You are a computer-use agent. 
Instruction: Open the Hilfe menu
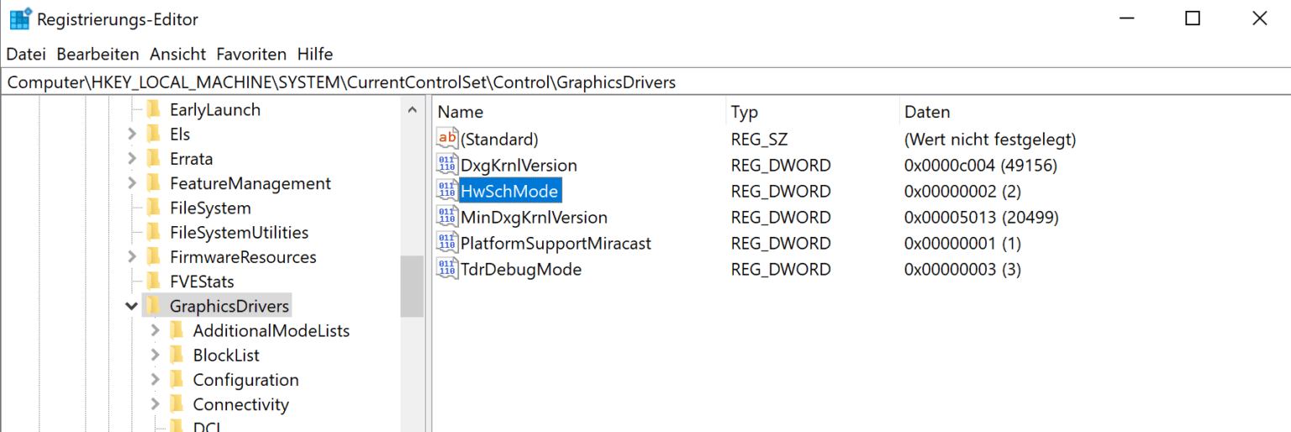[x=315, y=54]
